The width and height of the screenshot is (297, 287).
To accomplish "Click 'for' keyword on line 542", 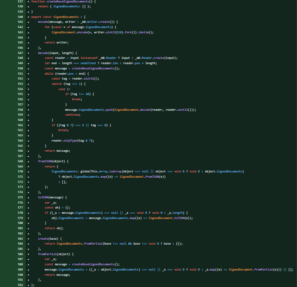I will tap(47, 27).
